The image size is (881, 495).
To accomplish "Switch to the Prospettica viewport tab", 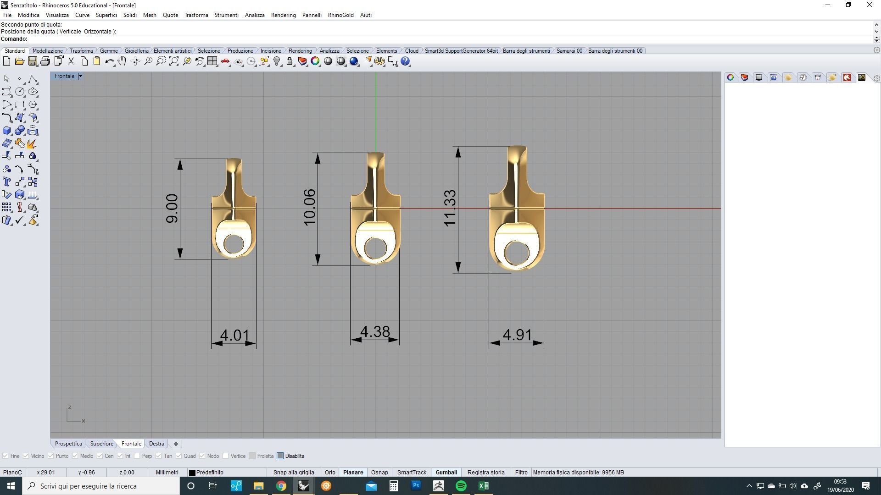I will [x=68, y=444].
